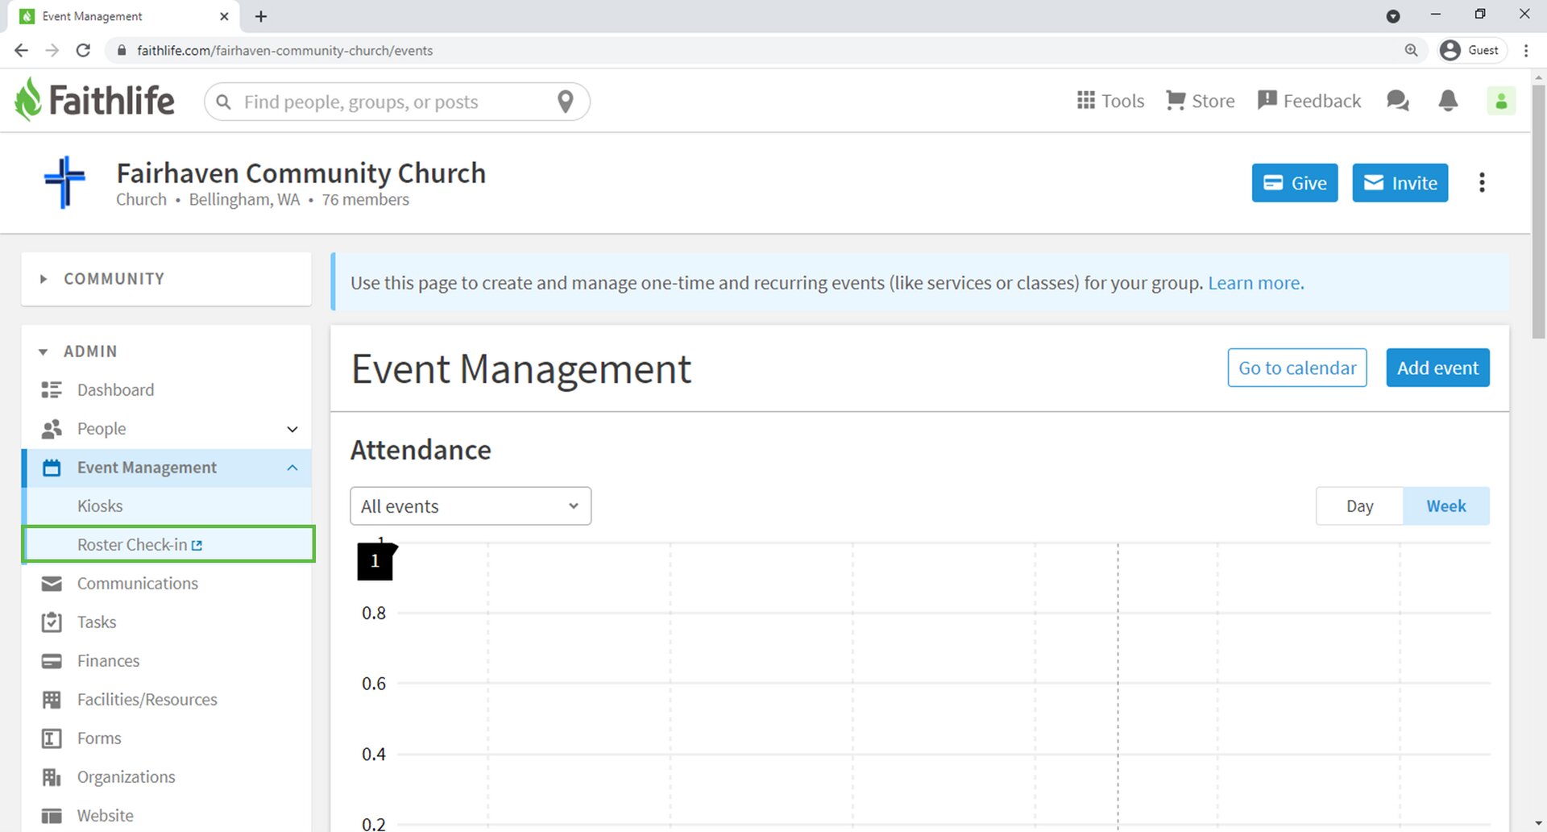The image size is (1547, 832).
Task: Open the messages chat bubble icon
Action: tap(1397, 101)
